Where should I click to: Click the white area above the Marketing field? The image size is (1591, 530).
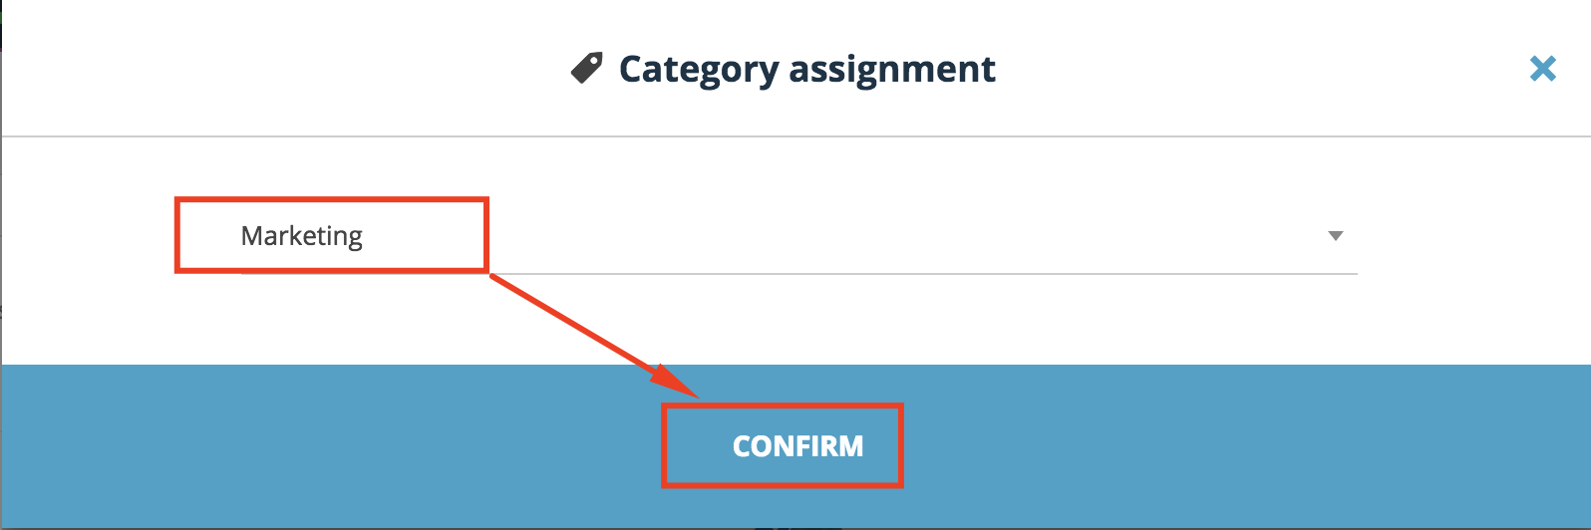coord(797,166)
